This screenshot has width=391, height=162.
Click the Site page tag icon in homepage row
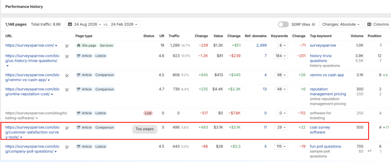[x=79, y=46]
